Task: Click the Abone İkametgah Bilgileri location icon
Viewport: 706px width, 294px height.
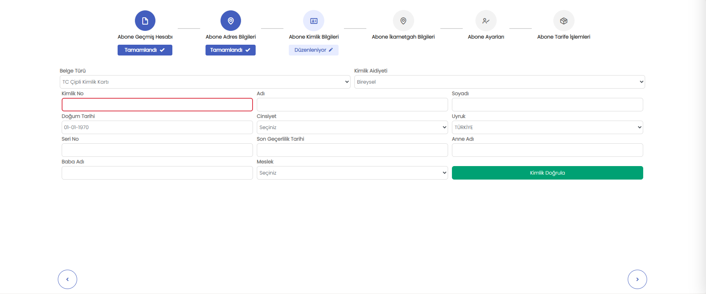Action: pyautogui.click(x=403, y=21)
